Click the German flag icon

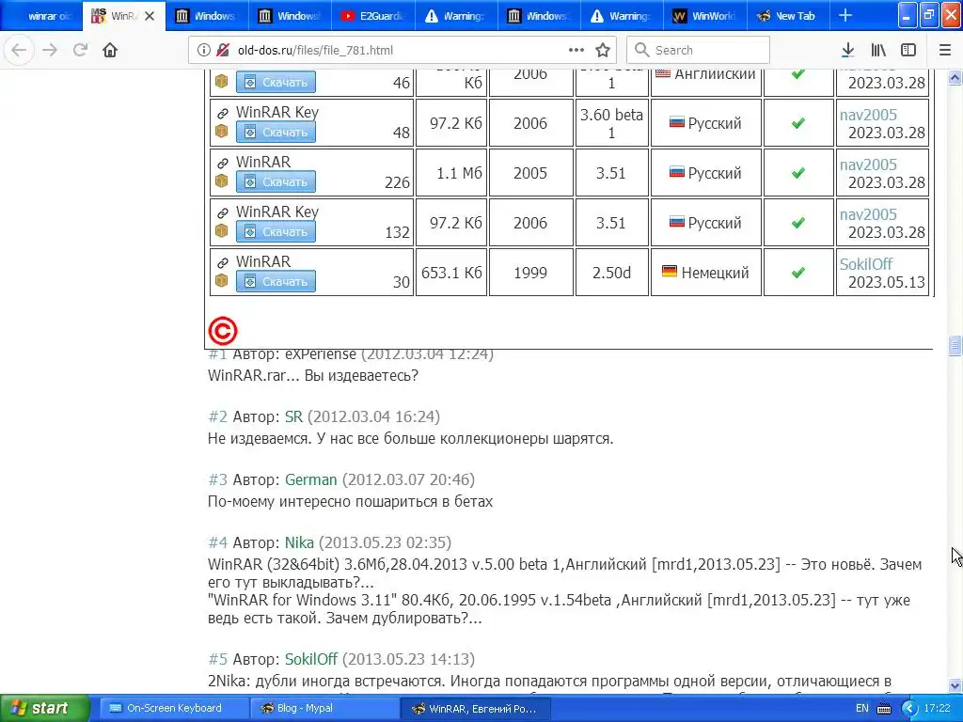coord(670,271)
